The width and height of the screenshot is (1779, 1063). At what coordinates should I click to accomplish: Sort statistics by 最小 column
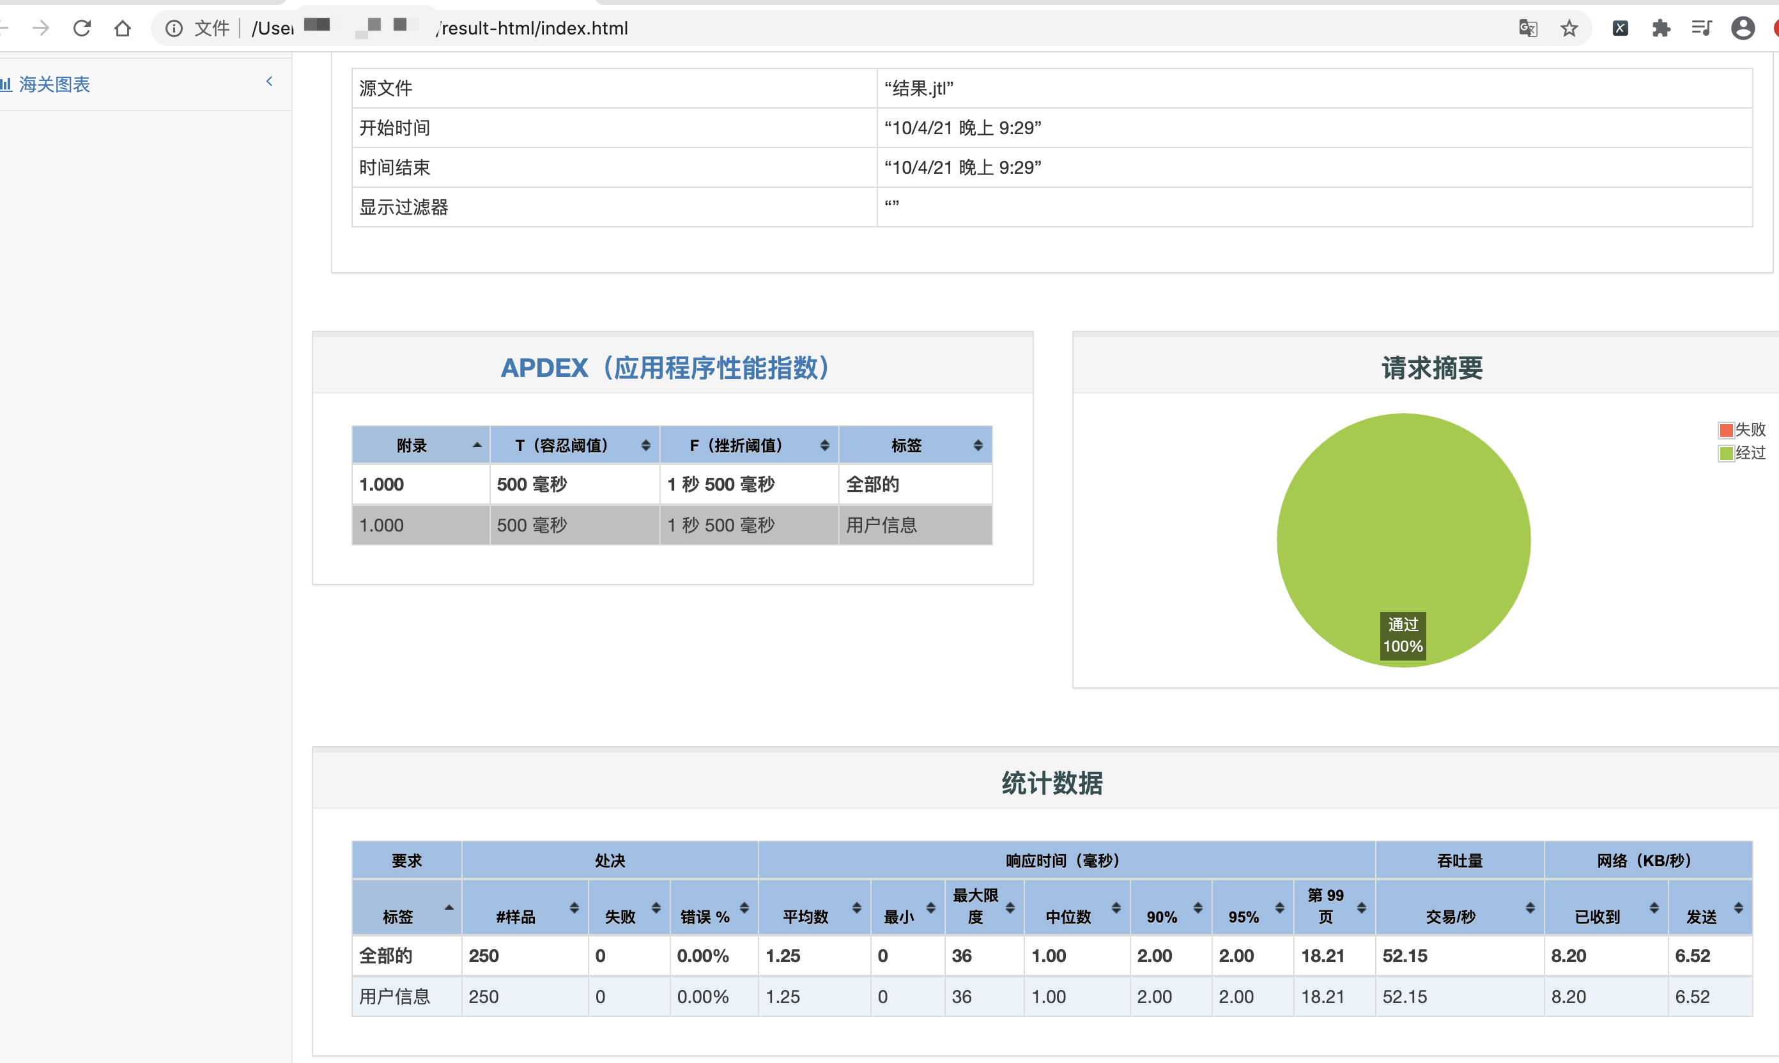click(x=908, y=908)
